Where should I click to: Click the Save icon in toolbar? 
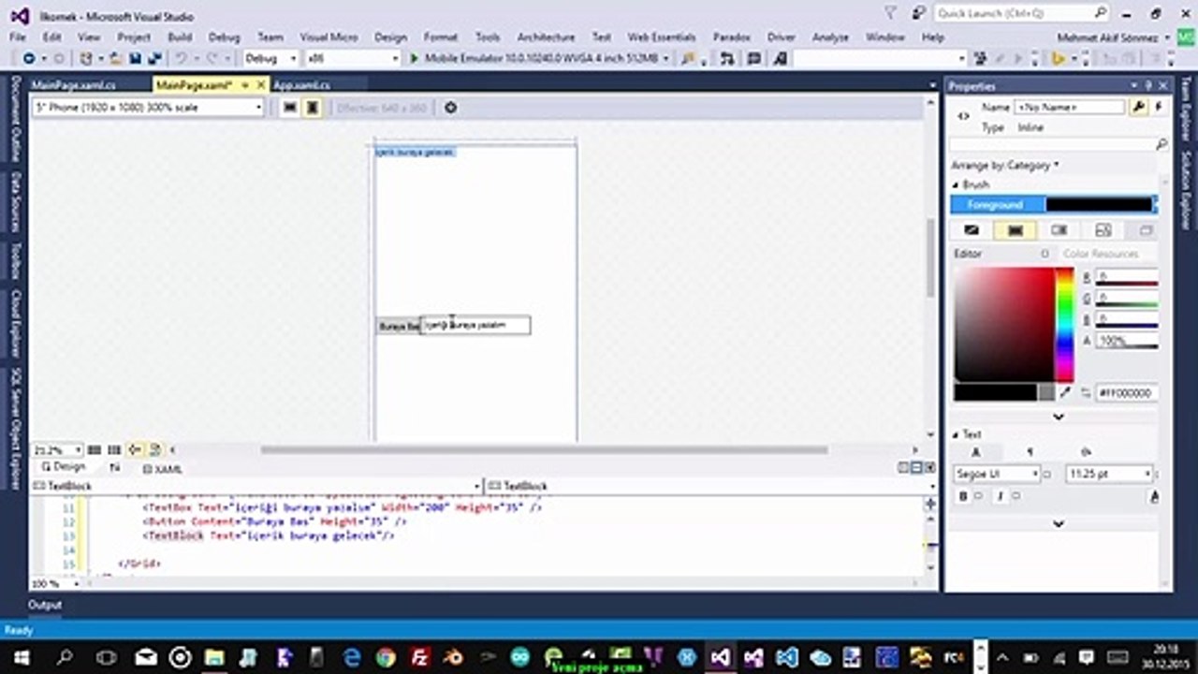pos(136,58)
